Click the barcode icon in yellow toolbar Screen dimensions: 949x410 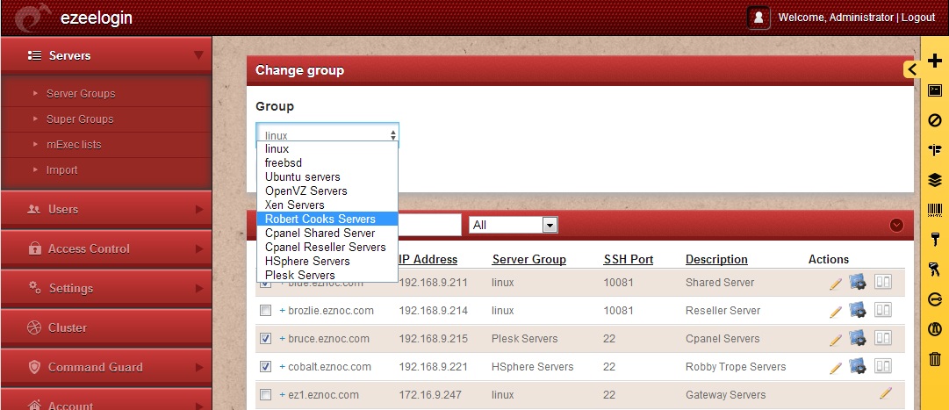tap(934, 210)
